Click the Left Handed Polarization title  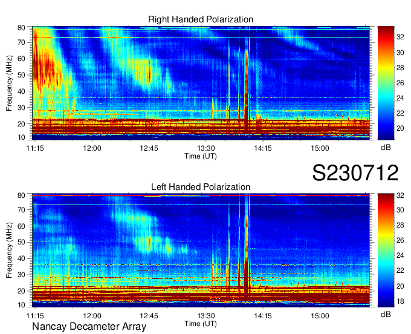click(201, 187)
